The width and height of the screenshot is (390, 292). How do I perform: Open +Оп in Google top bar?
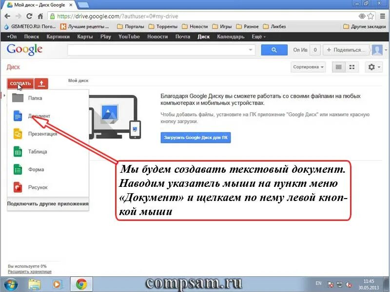click(12, 37)
